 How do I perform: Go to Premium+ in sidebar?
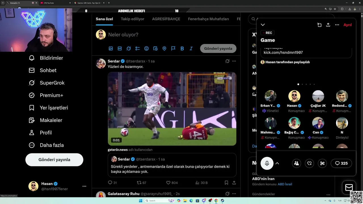[46, 95]
